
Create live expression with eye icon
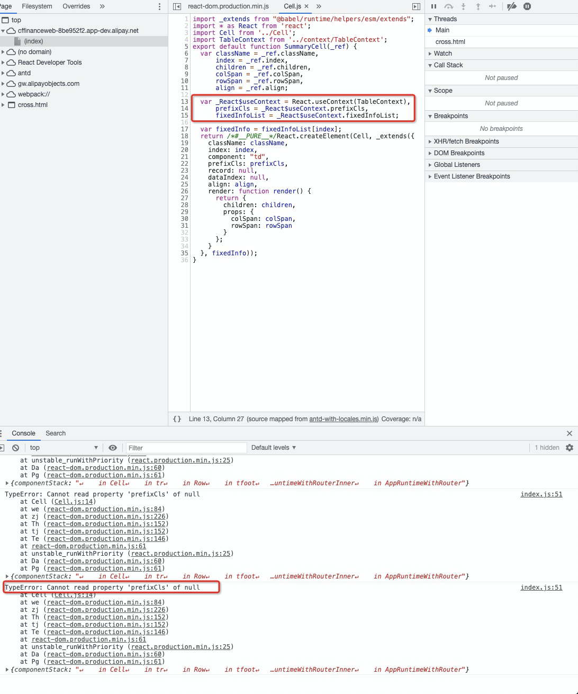point(113,448)
